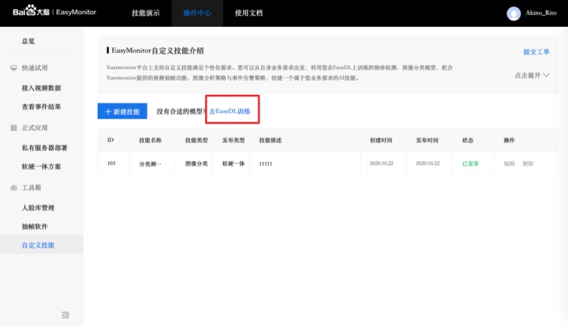Click the 已发布 status text
The width and height of the screenshot is (568, 326).
coord(470,163)
